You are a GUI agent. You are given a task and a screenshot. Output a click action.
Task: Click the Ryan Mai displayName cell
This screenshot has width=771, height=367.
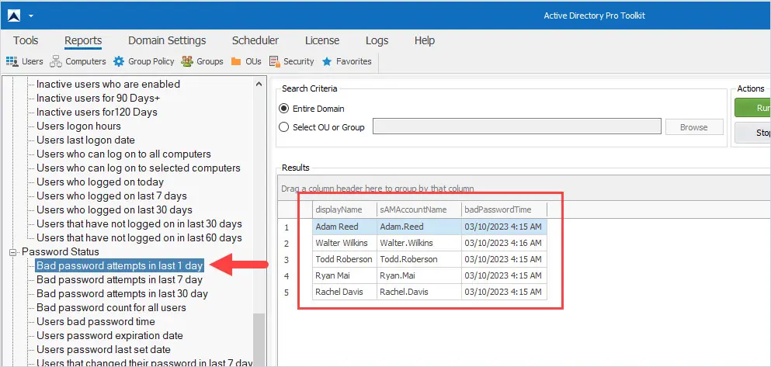(345, 275)
